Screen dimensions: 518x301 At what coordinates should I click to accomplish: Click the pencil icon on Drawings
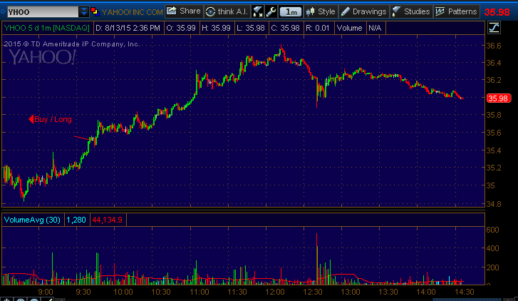tap(345, 11)
